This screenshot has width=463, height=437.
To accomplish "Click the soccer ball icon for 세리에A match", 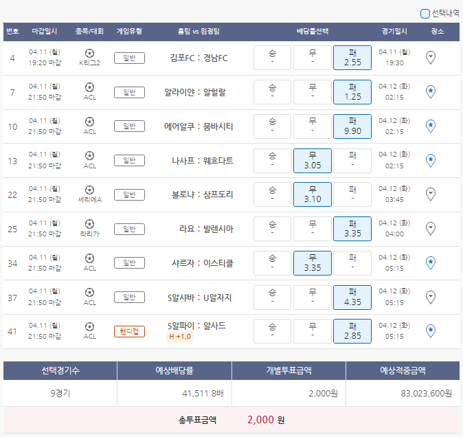I will coord(89,190).
